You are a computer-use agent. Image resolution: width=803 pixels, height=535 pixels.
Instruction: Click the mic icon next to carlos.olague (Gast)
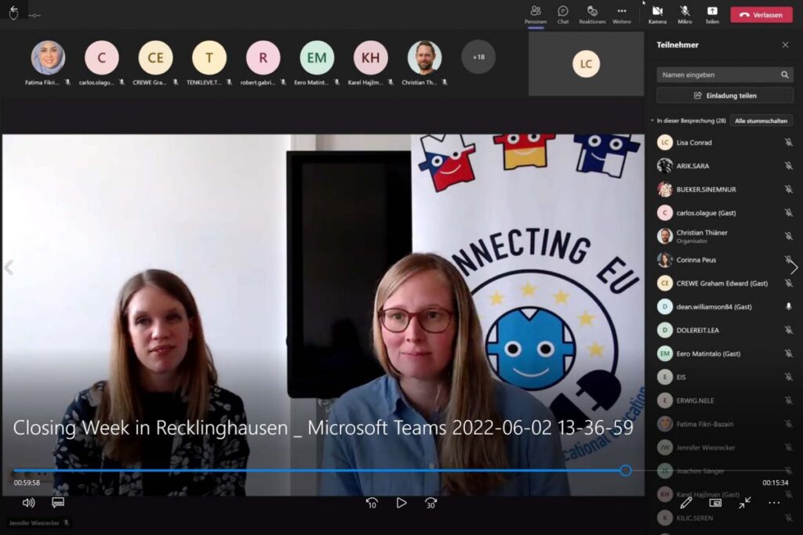coord(788,213)
